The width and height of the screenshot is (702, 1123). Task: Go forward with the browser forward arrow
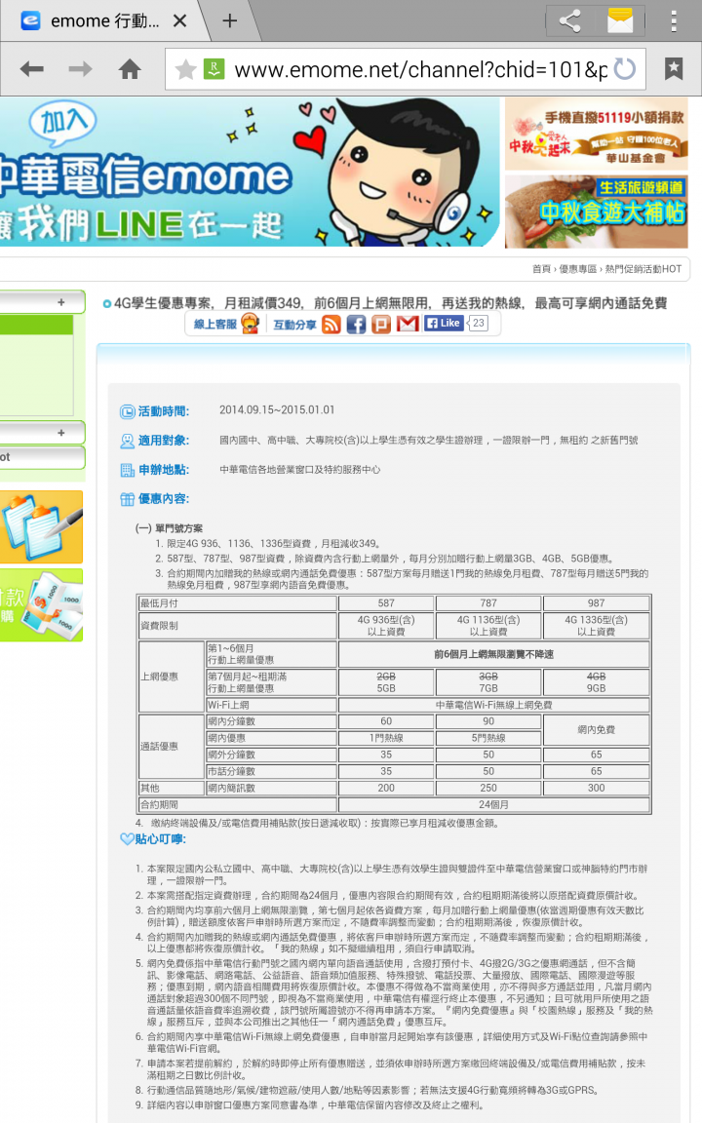pyautogui.click(x=80, y=69)
